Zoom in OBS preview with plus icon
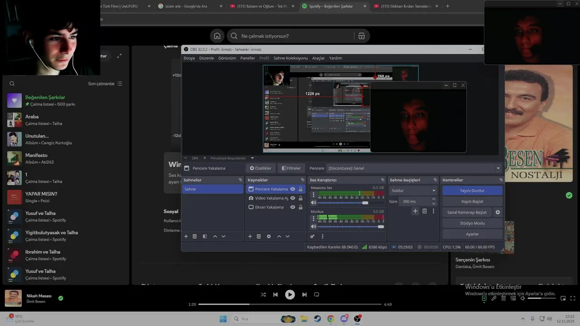Screen dimensions: 580x326 click(204, 158)
